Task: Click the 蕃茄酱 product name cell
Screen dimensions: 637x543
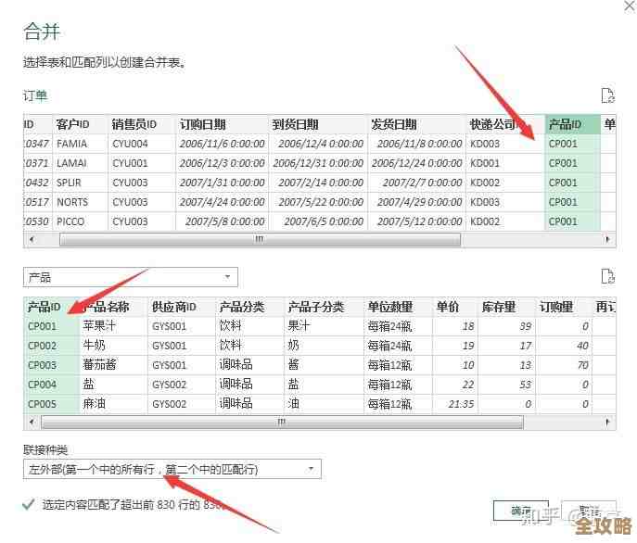Action: coord(113,365)
